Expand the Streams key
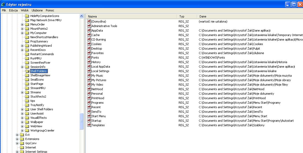303x153 pixels. (22, 92)
